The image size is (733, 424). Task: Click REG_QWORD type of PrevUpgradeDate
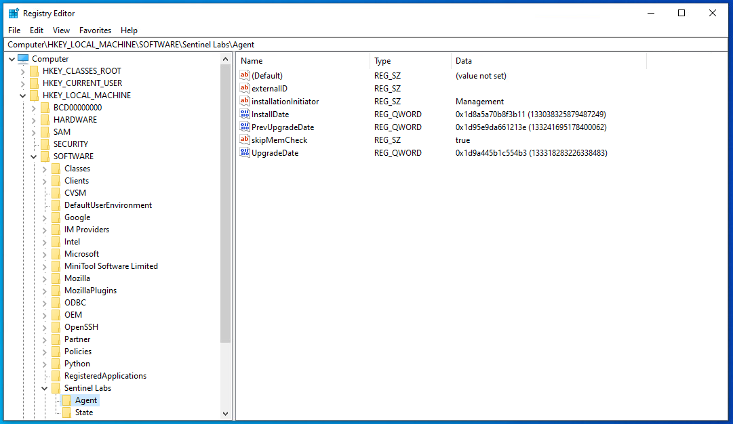[398, 127]
